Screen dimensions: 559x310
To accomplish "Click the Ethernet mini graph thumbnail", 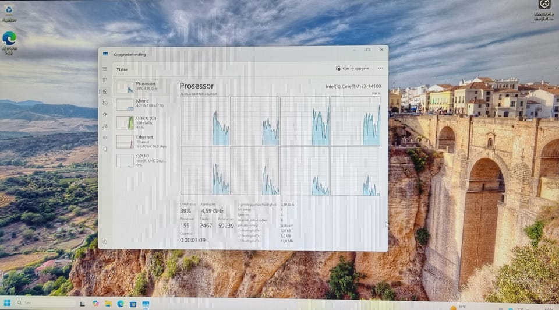I will [x=125, y=142].
